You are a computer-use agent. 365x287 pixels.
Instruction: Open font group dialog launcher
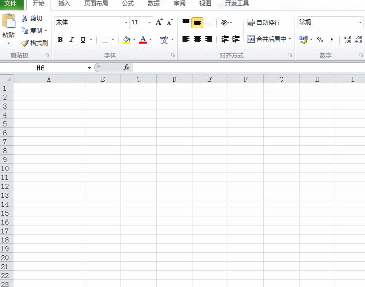point(173,55)
